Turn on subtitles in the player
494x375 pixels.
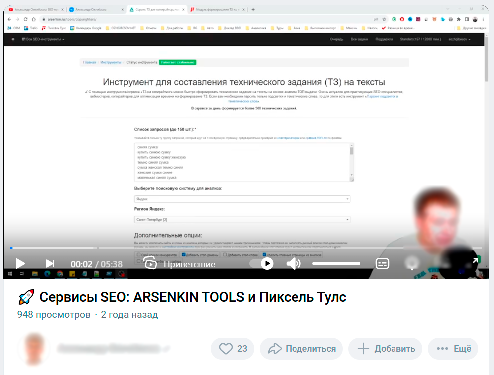(x=382, y=263)
